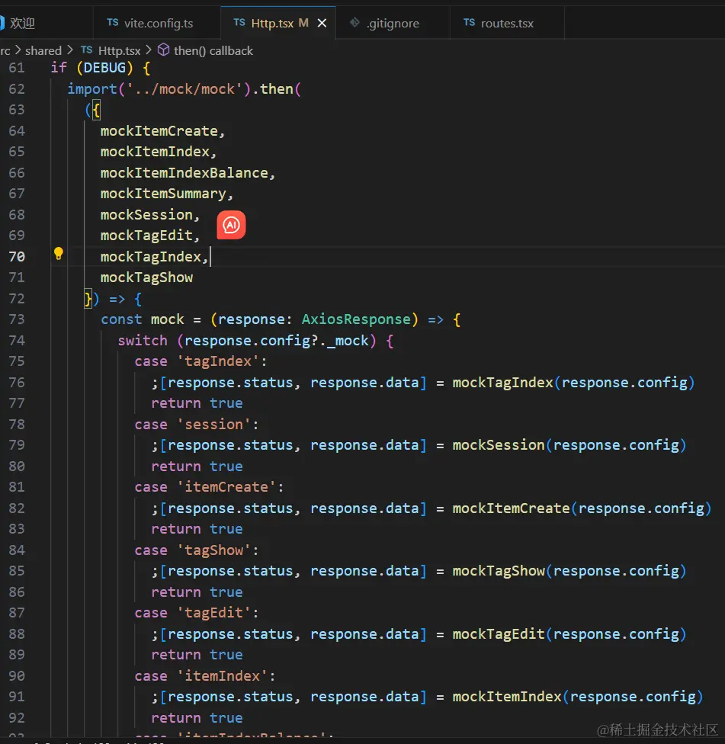Screen dimensions: 725x744
Task: Click the 'shared' breadcrumb folder
Action: (43, 51)
